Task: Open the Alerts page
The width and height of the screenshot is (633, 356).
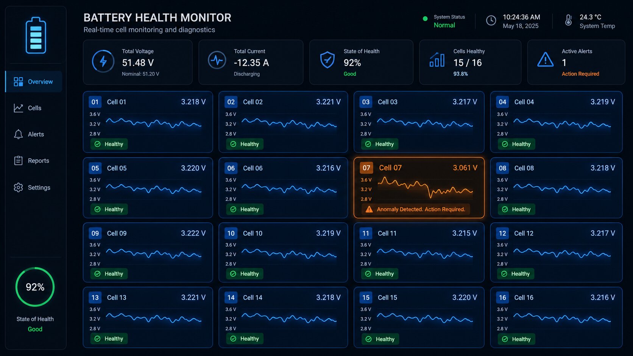Action: (34, 134)
